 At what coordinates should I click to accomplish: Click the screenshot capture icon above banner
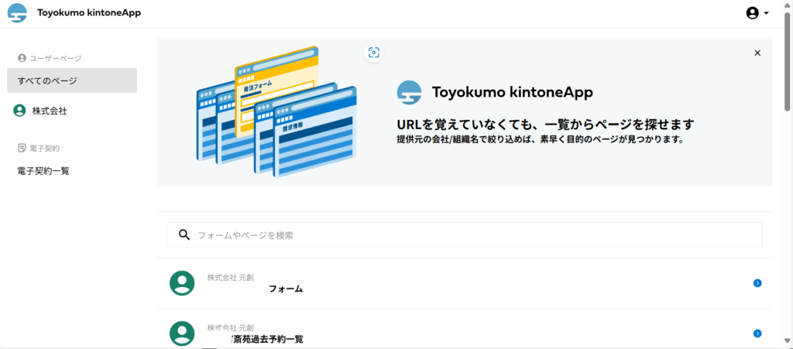(374, 53)
